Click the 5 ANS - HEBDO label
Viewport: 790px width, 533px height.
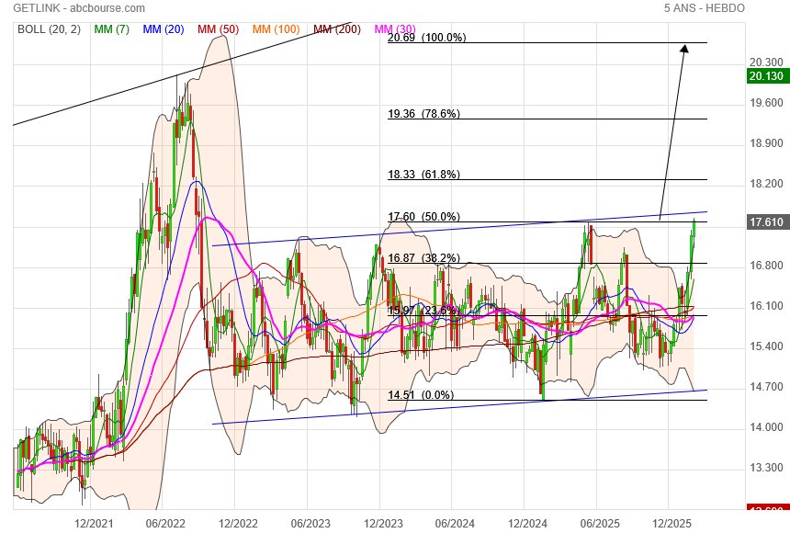click(704, 8)
